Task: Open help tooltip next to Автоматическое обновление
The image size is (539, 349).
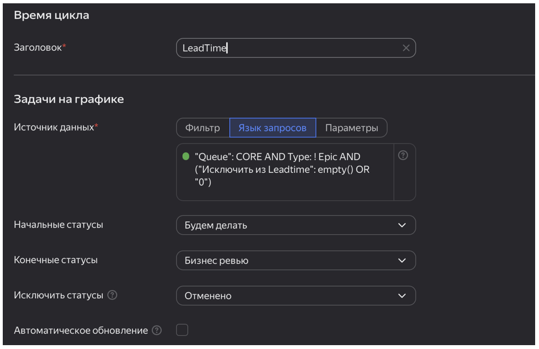Action: click(x=157, y=330)
